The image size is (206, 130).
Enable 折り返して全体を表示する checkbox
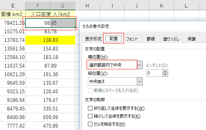coord(90,108)
